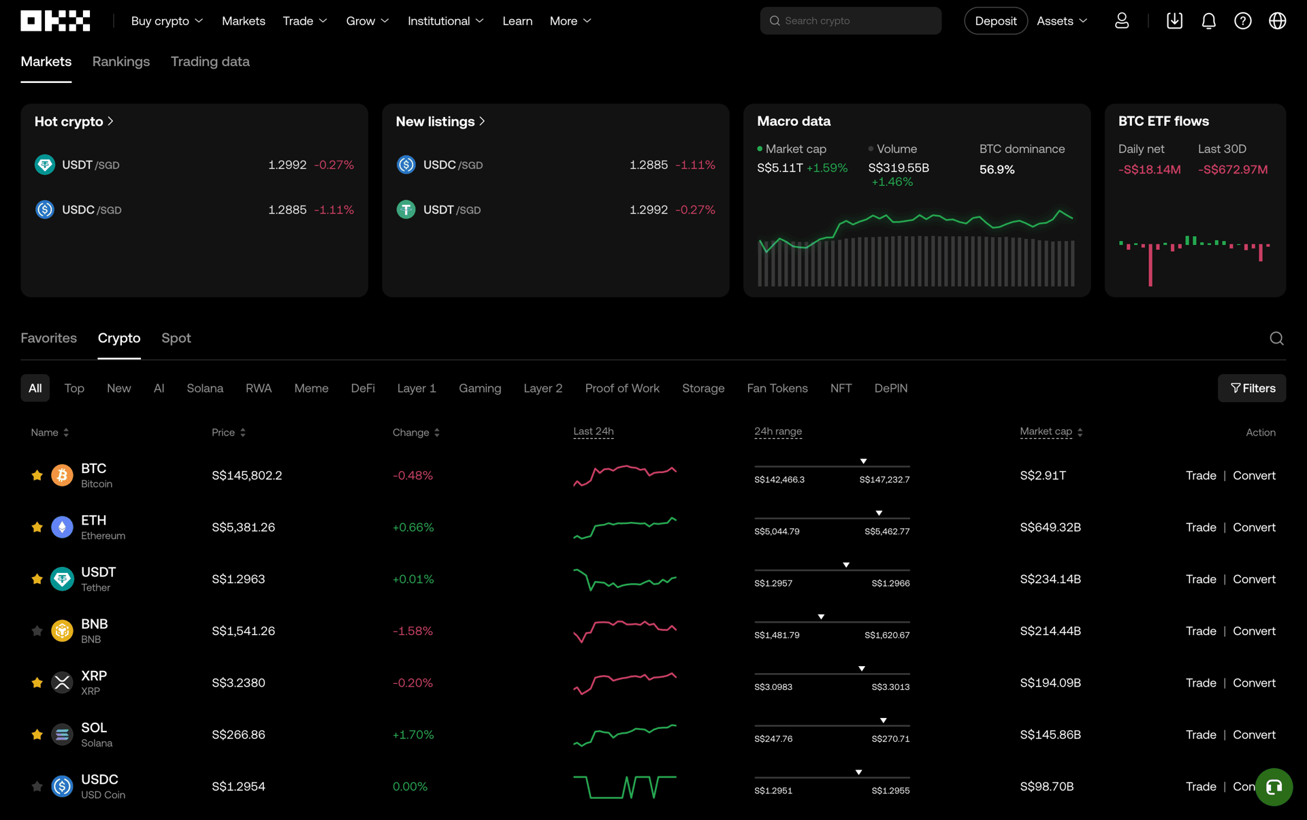Open the support chat headset button
Screen dimensions: 1307x820
pos(1274,787)
